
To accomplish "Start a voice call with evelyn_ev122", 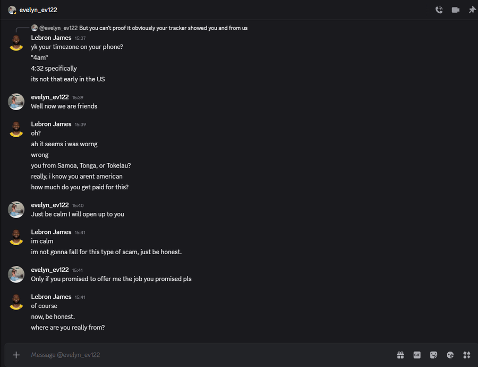I will pyautogui.click(x=439, y=10).
